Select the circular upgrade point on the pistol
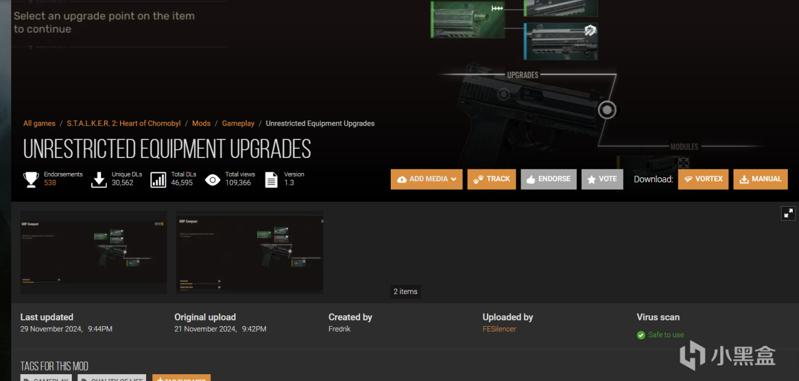Screen dimensions: 799x381 tap(607, 111)
